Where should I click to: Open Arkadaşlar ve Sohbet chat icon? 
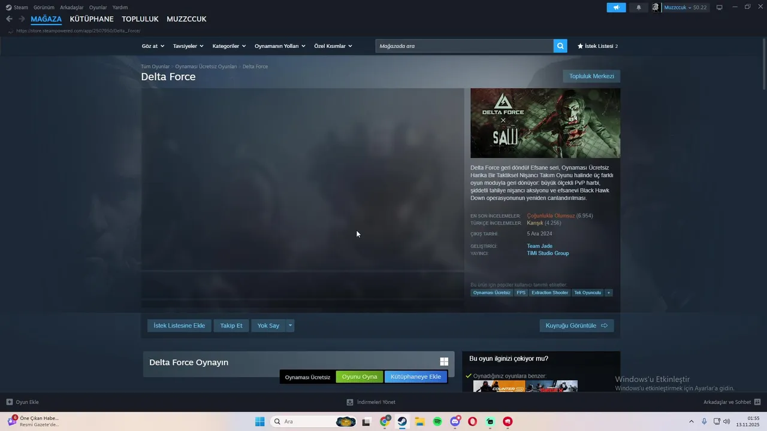[x=757, y=402]
